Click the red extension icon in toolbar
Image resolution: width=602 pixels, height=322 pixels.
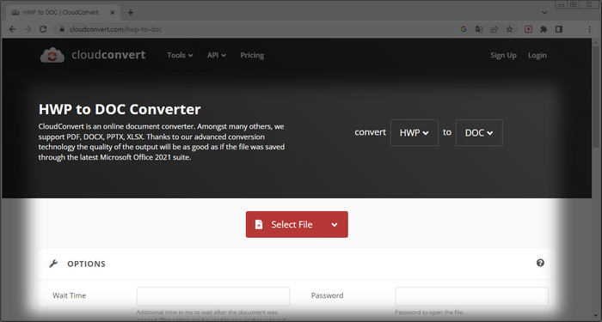pos(529,29)
